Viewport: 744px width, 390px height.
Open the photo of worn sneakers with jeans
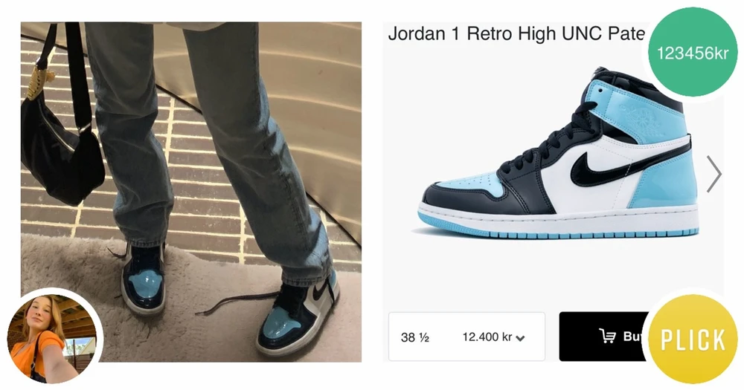coord(191,192)
